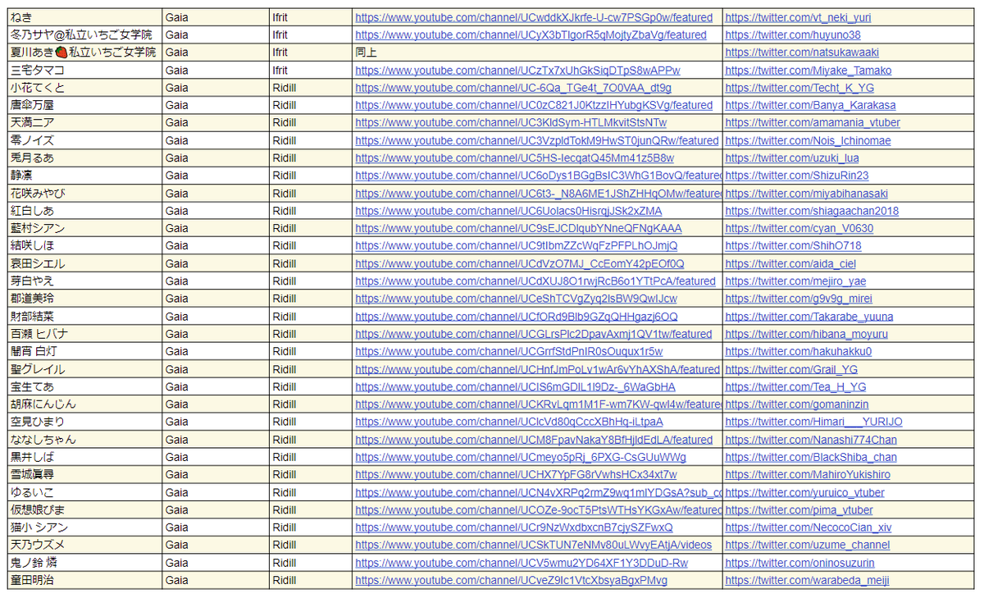Open the YouTube link in 百瀬 ヒバナ row
984x603 pixels.
[534, 335]
